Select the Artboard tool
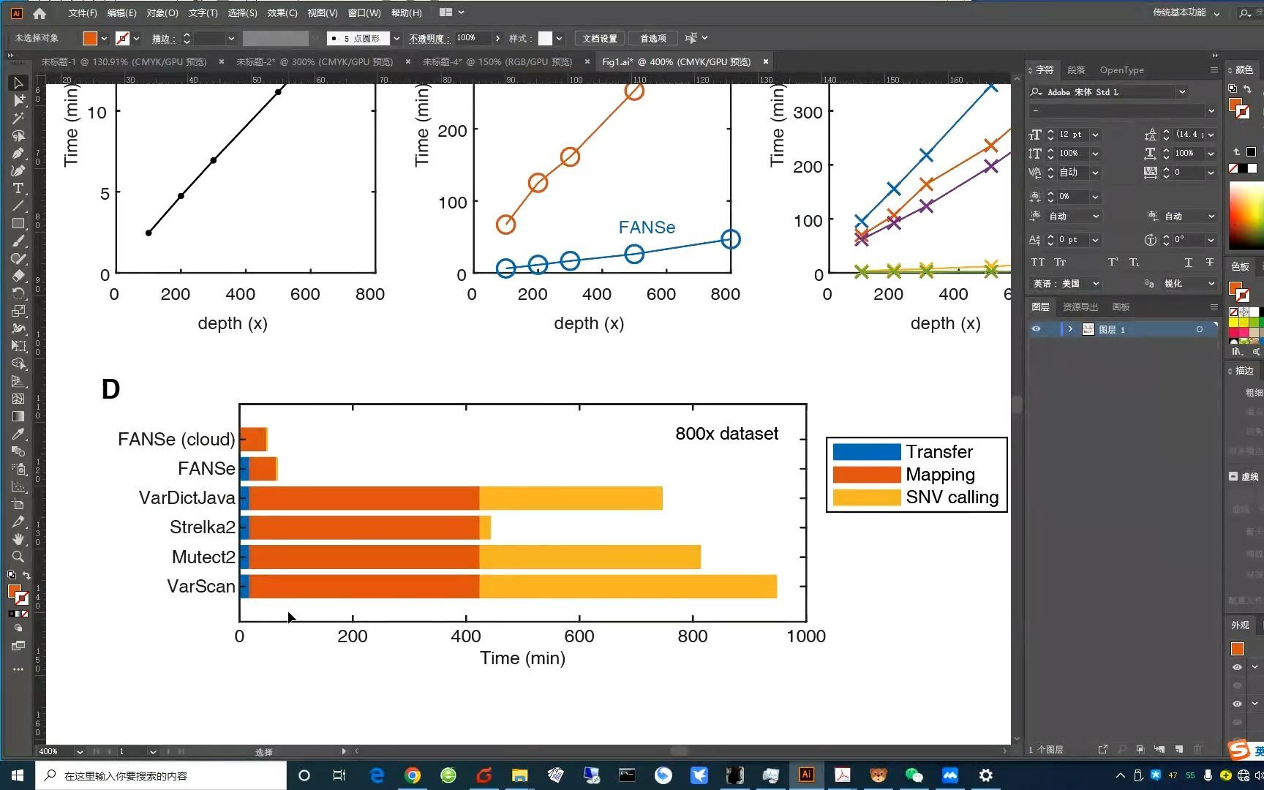Screen dimensions: 1264x790 (x=18, y=504)
